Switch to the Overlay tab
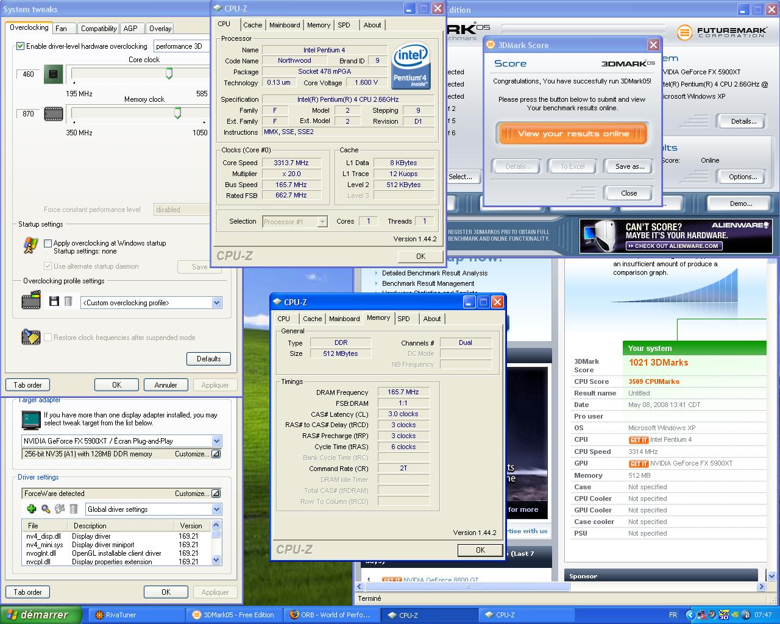Image resolution: width=780 pixels, height=624 pixels. coord(160,29)
